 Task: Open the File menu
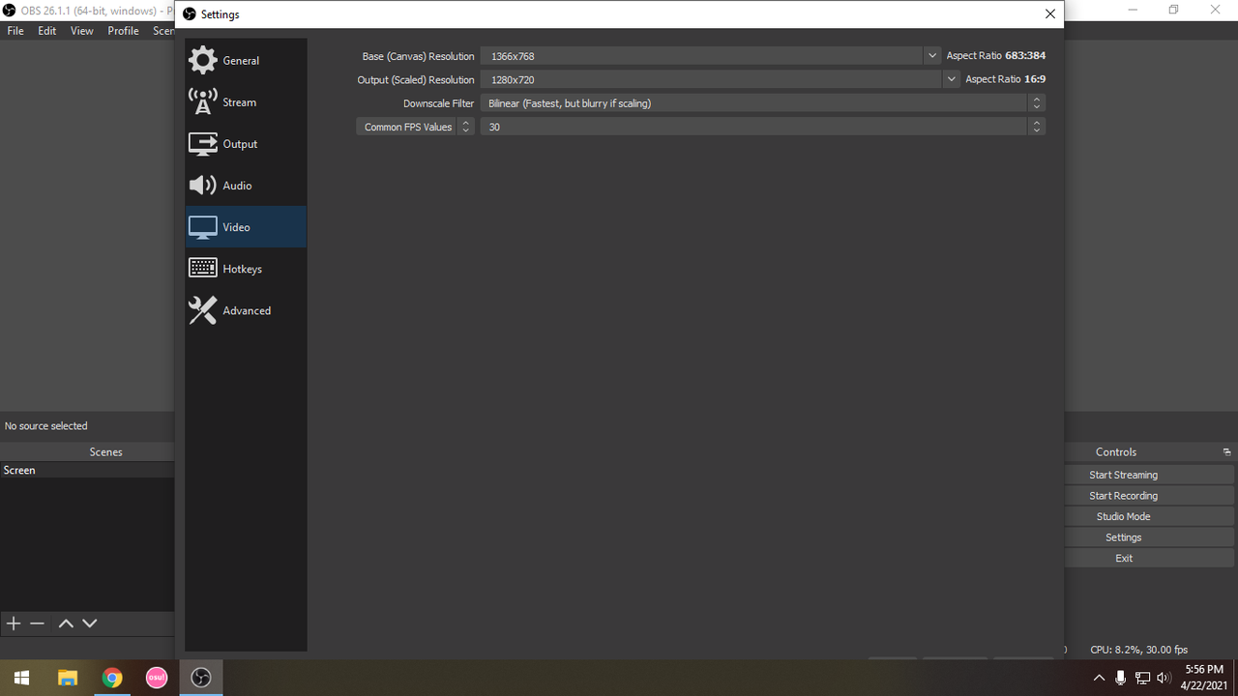point(15,31)
